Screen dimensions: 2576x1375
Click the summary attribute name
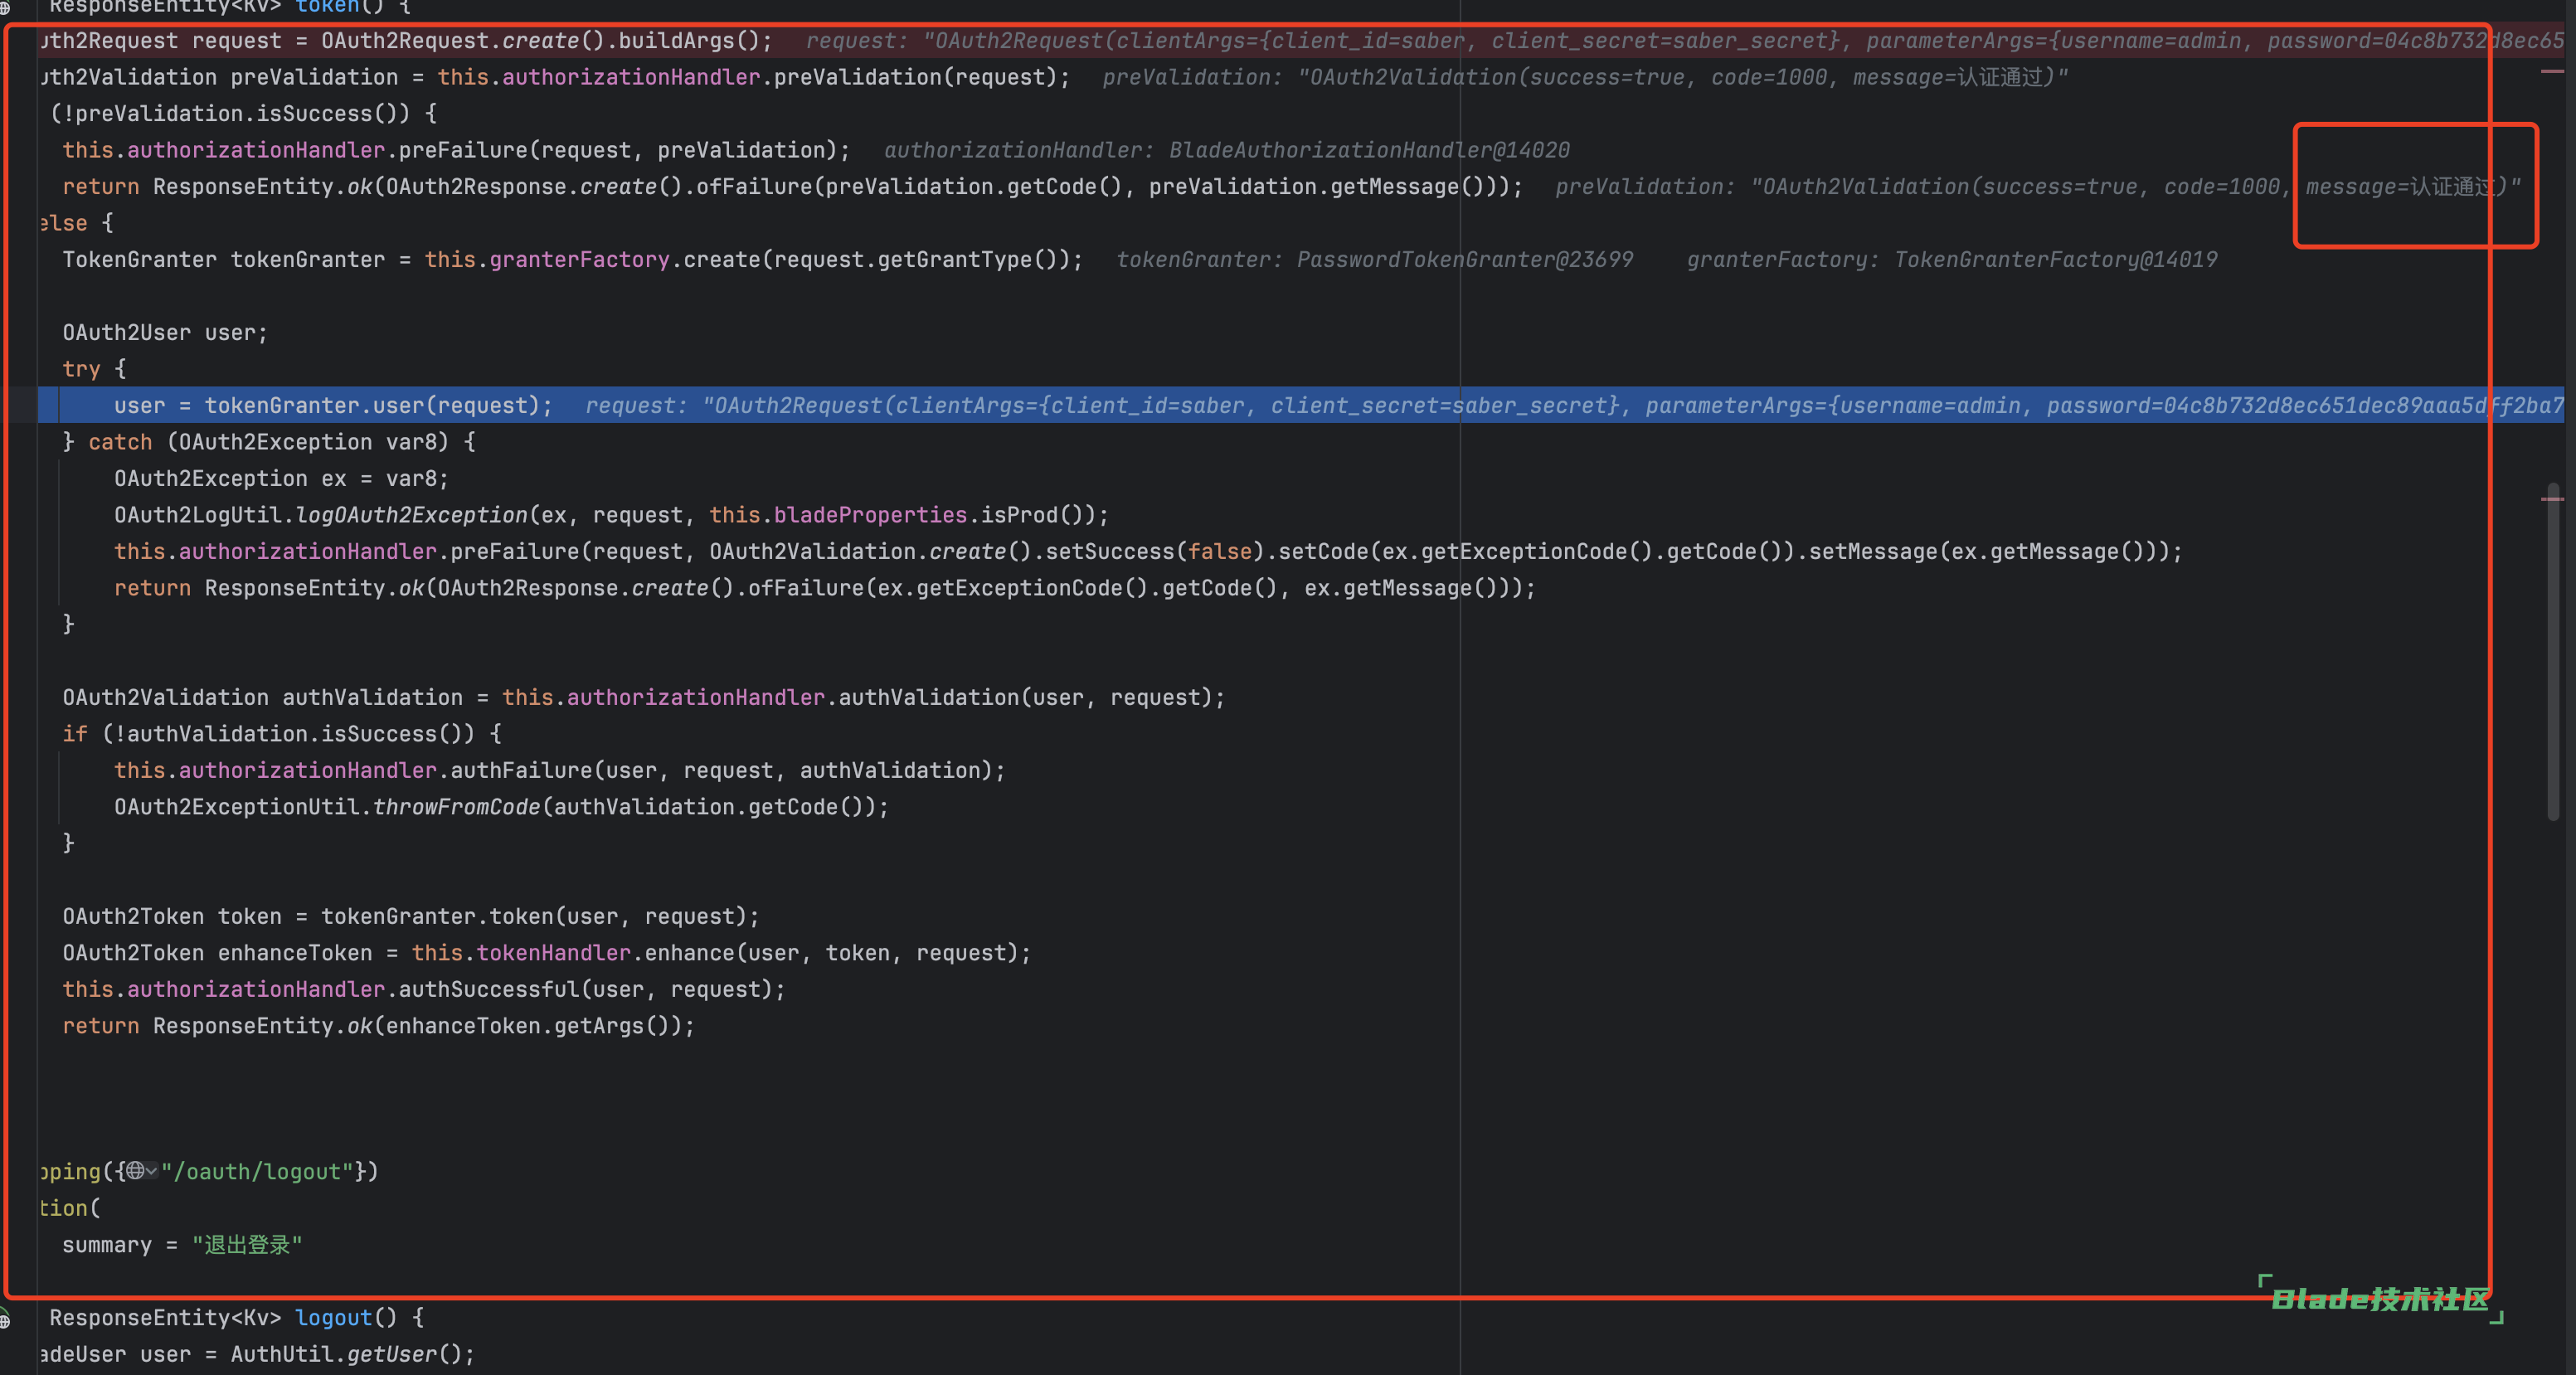pyautogui.click(x=107, y=1245)
